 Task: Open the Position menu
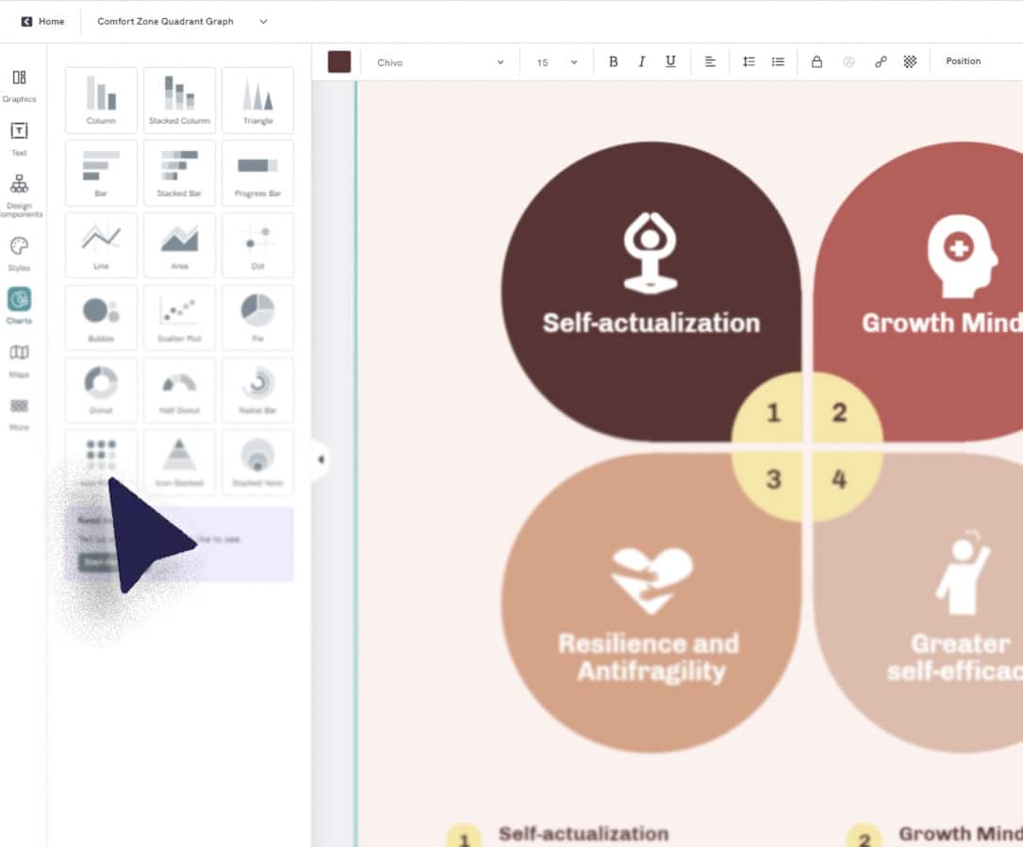point(963,60)
